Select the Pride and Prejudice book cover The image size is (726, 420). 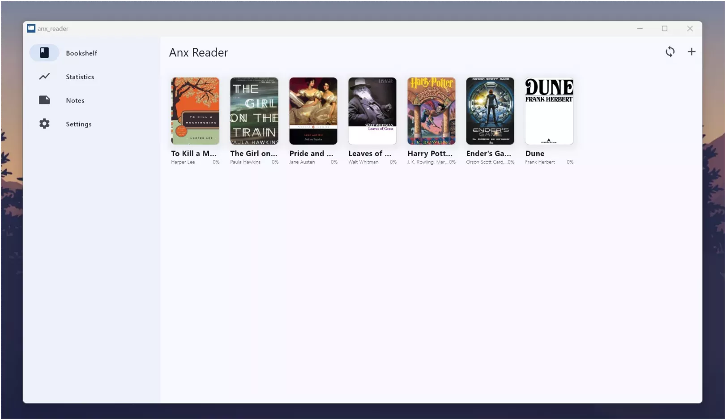point(313,111)
